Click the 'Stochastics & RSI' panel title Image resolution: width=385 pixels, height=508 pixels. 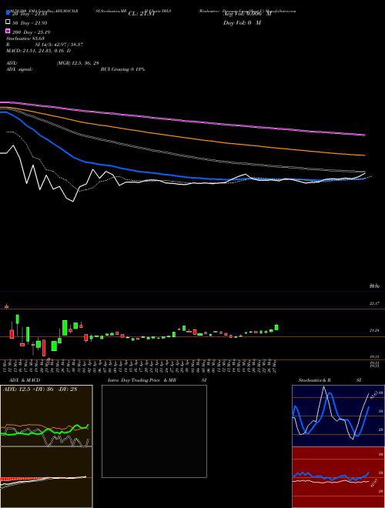pos(330,380)
